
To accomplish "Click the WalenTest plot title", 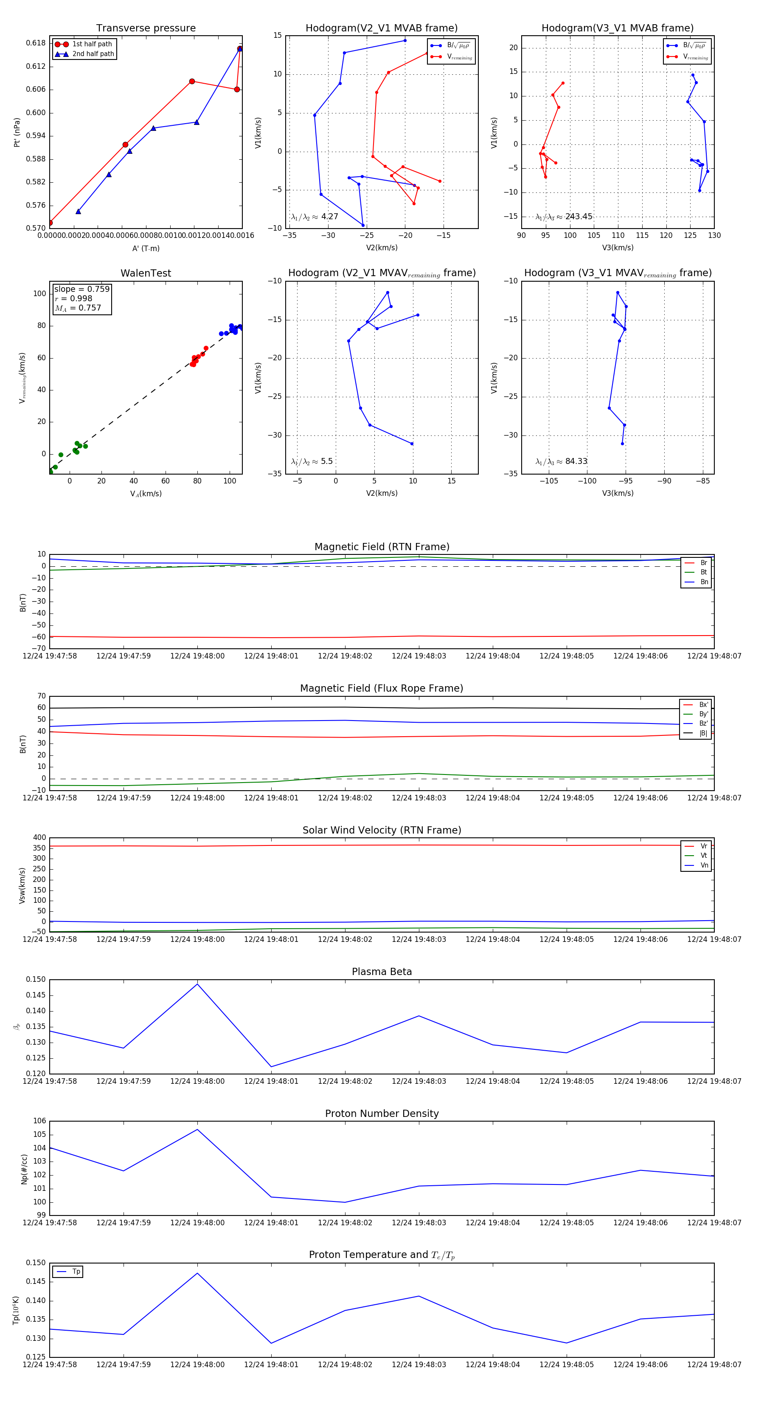I will click(x=146, y=273).
